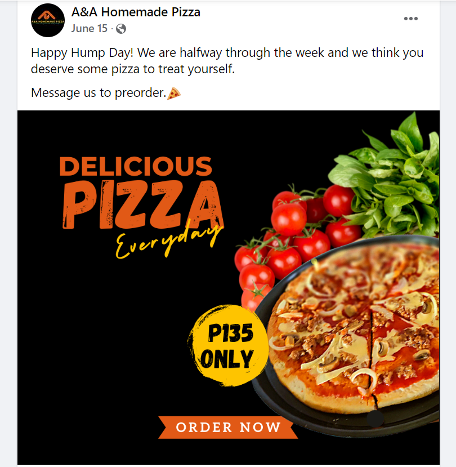Open the A&A Homemade Pizza page name link
Image resolution: width=456 pixels, height=467 pixels.
click(136, 12)
